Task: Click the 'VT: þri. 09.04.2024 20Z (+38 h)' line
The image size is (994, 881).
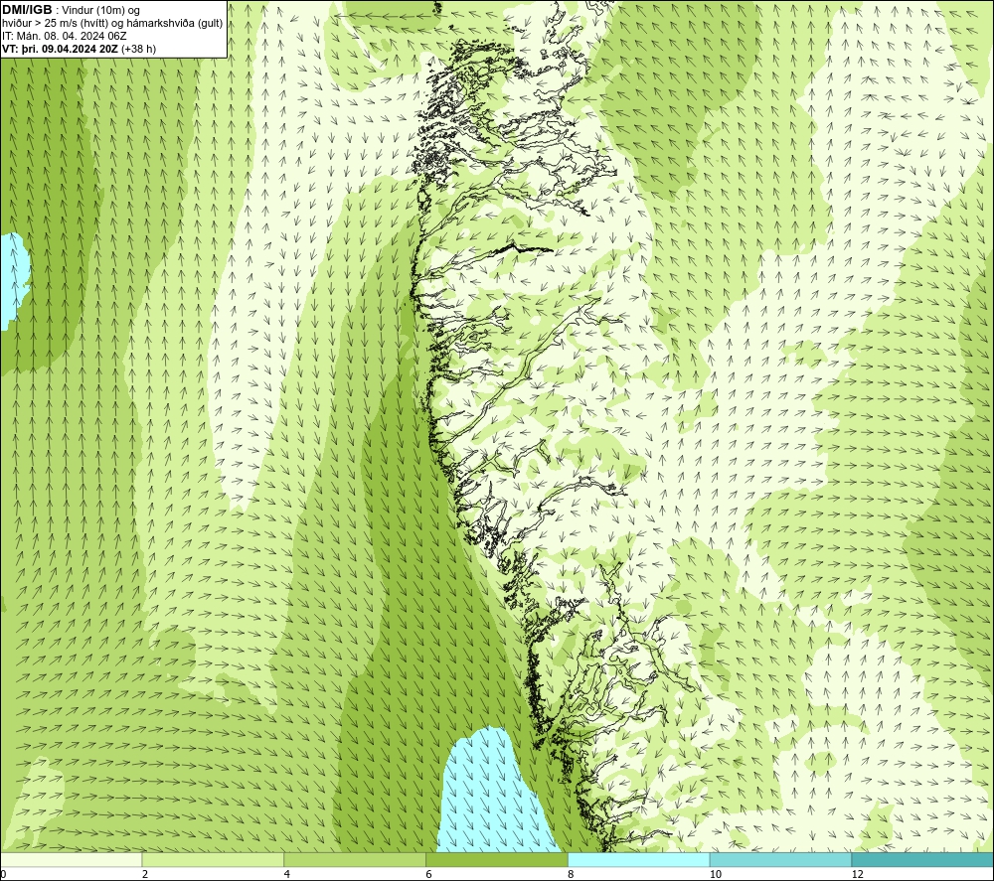Action: 79,49
